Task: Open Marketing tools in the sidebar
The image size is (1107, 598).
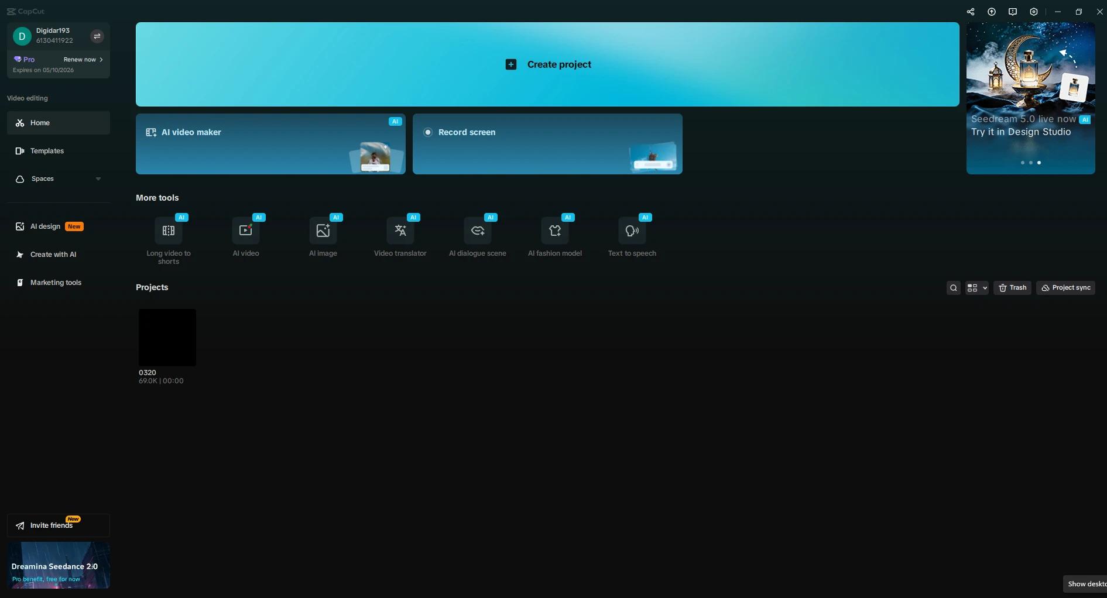Action: tap(59, 283)
